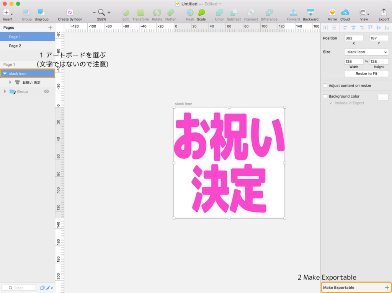392x293 pixels.
Task: Enable the Background color checkbox
Action: pyautogui.click(x=325, y=96)
